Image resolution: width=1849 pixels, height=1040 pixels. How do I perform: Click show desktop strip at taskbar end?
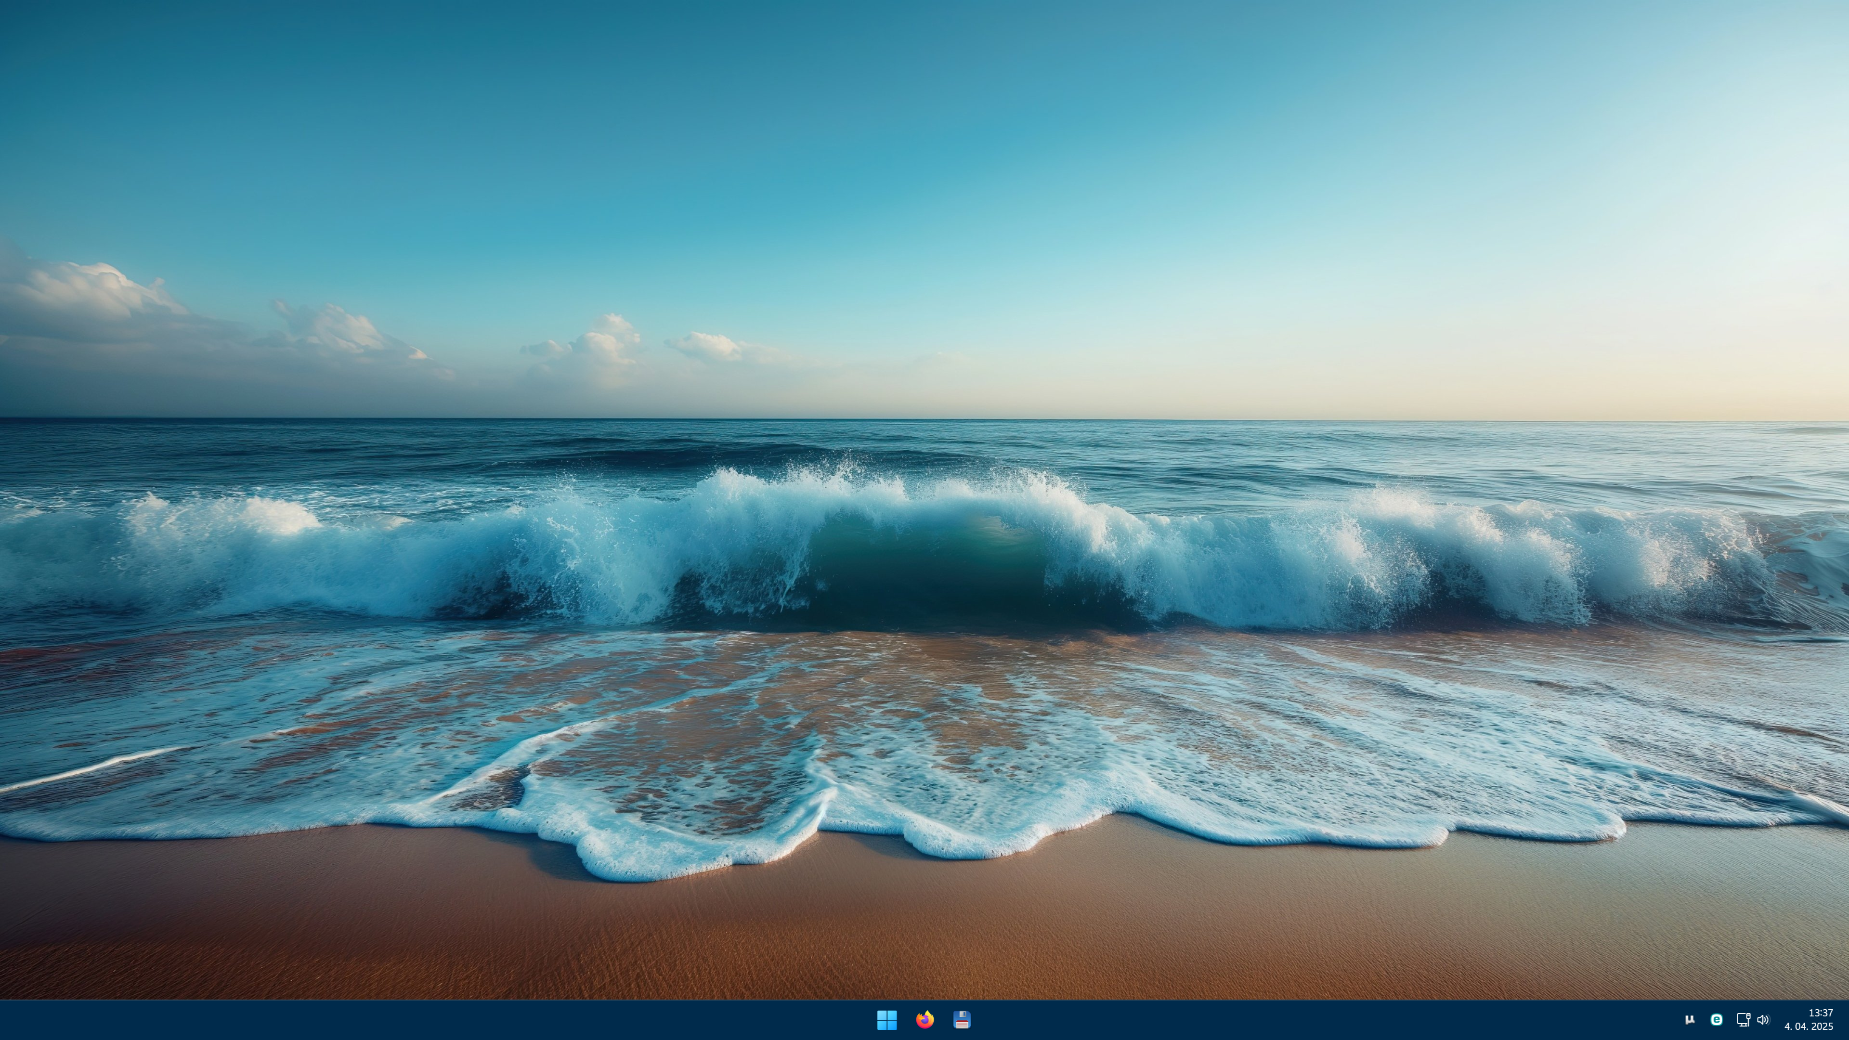[1846, 1020]
